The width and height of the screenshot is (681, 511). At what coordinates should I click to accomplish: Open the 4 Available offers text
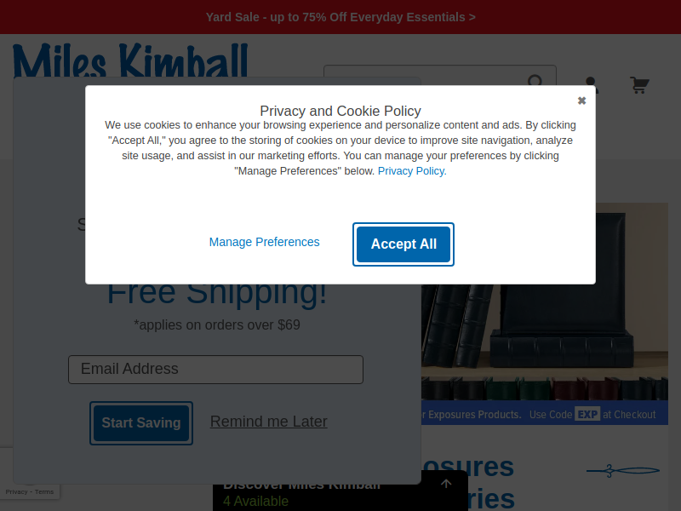click(x=255, y=501)
